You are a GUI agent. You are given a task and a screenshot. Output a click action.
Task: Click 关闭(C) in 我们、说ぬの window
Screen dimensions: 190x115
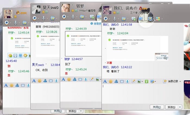157,107
